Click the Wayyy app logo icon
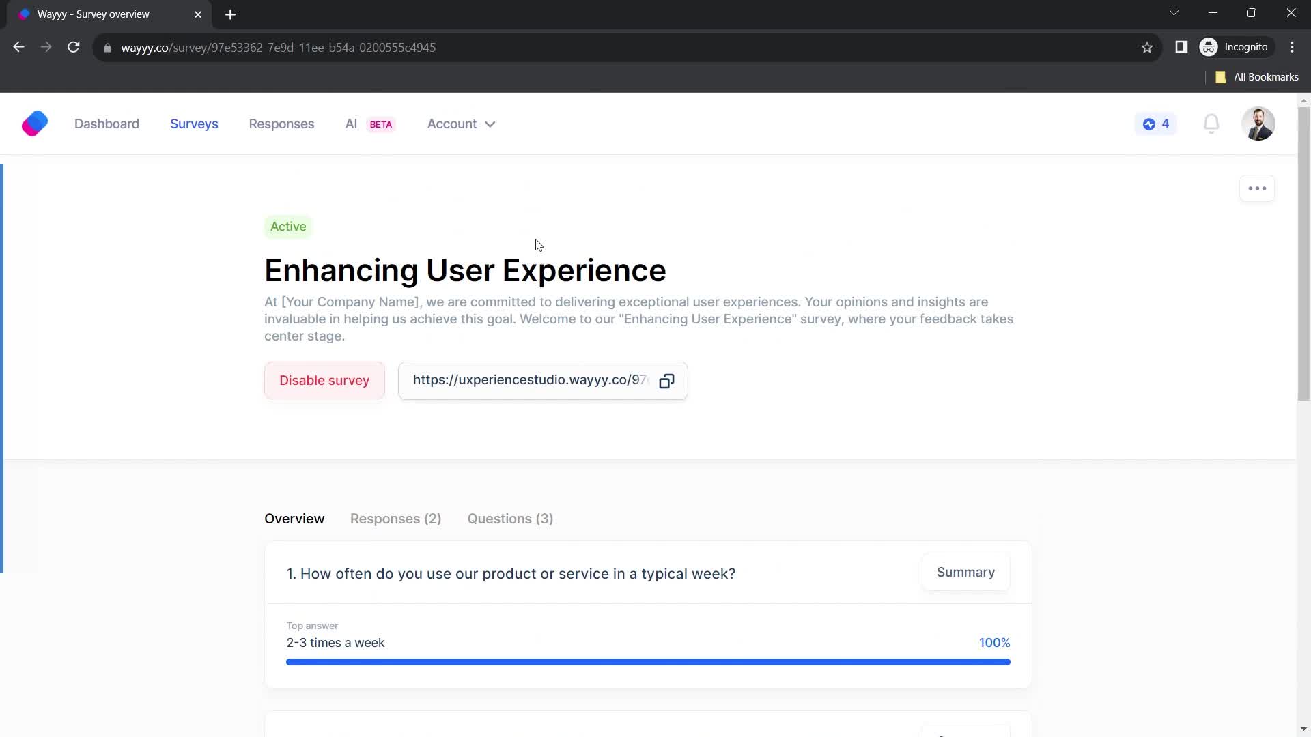The width and height of the screenshot is (1311, 737). tap(34, 124)
